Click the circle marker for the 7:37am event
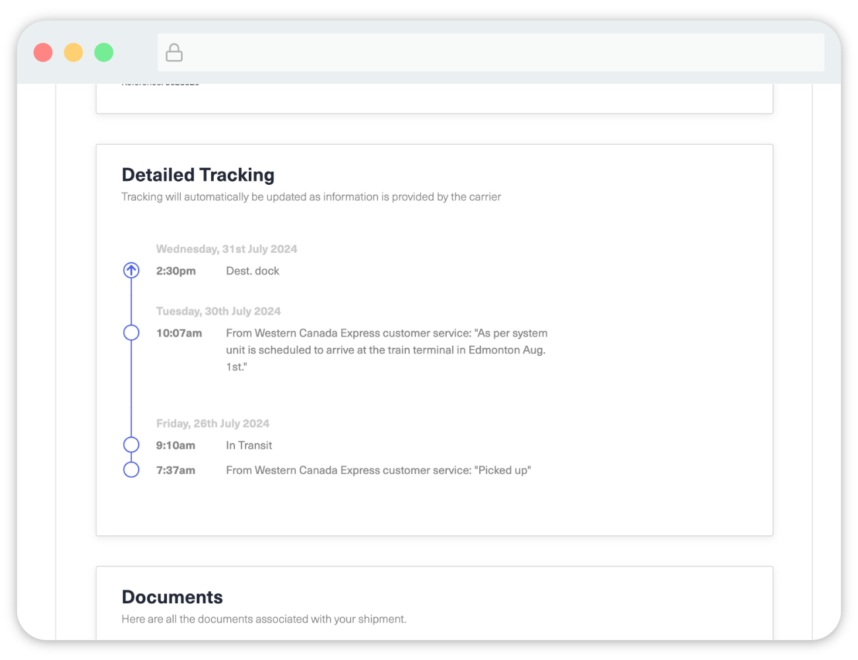Viewport: 858px width, 660px height. pyautogui.click(x=131, y=470)
